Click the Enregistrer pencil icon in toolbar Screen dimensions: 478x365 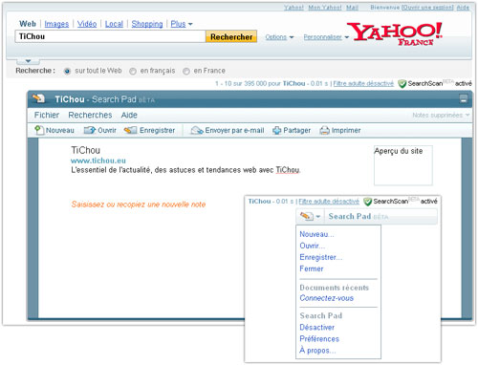[130, 130]
